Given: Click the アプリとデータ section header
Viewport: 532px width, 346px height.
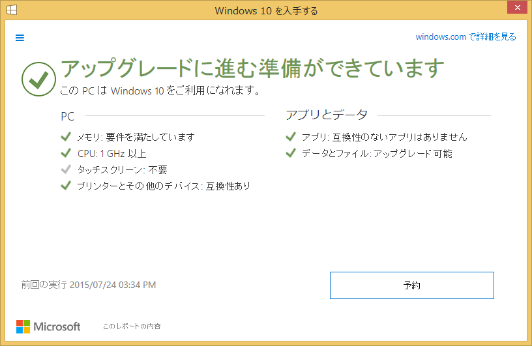Looking at the screenshot, I should pyautogui.click(x=327, y=115).
